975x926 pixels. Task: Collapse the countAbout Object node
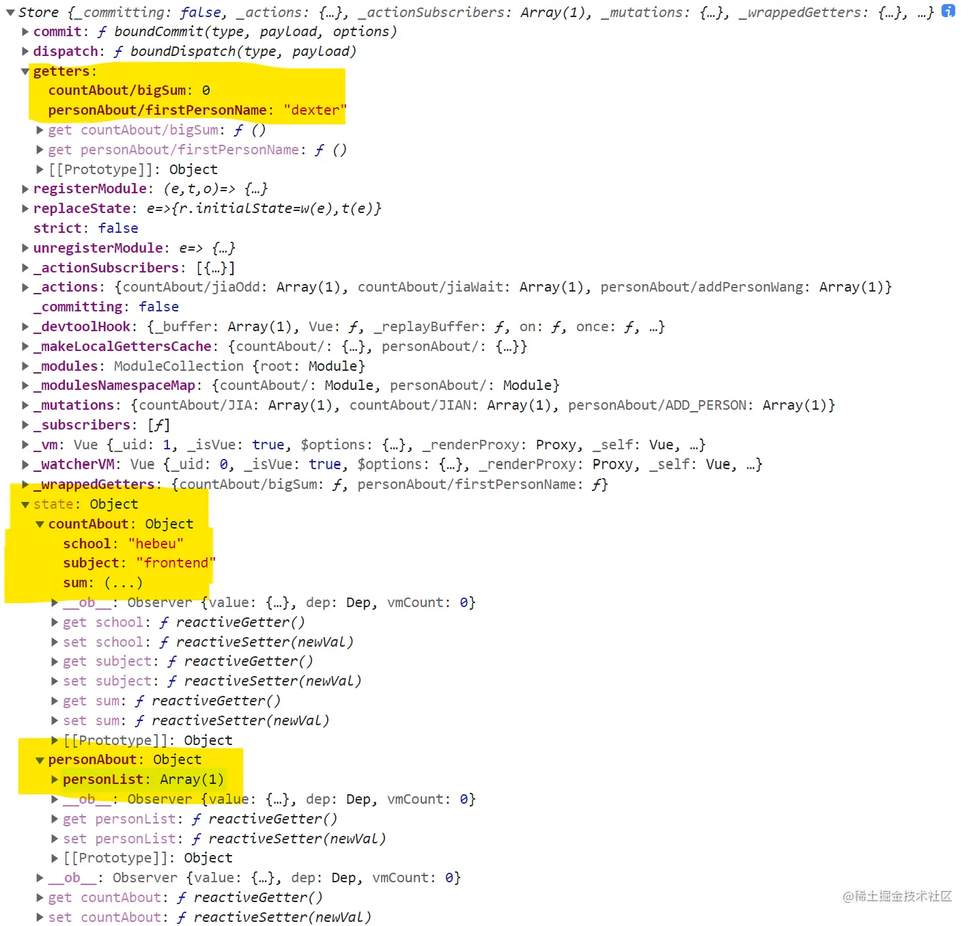[40, 524]
